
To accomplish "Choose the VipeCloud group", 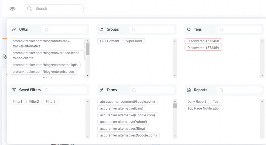I will click(x=134, y=41).
